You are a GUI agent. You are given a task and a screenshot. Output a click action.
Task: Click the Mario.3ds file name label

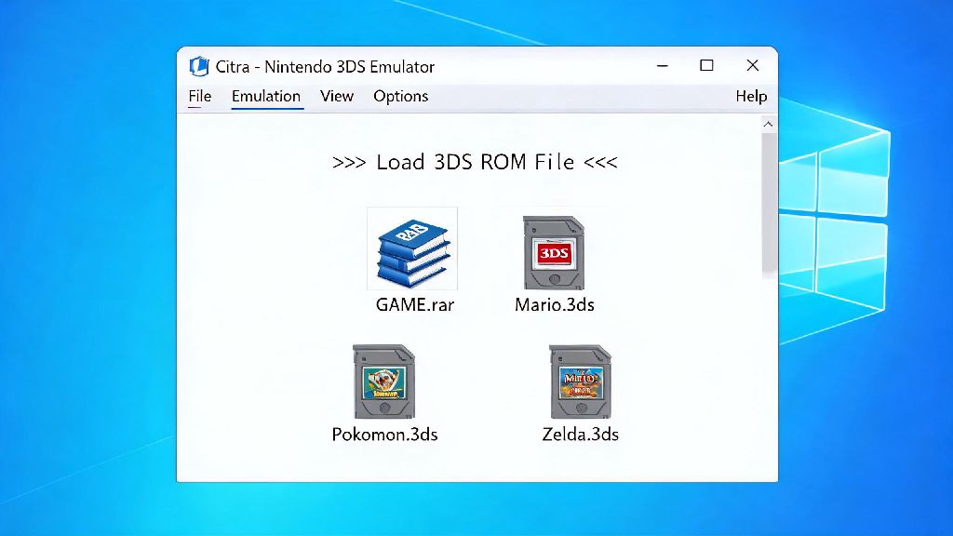pyautogui.click(x=555, y=304)
